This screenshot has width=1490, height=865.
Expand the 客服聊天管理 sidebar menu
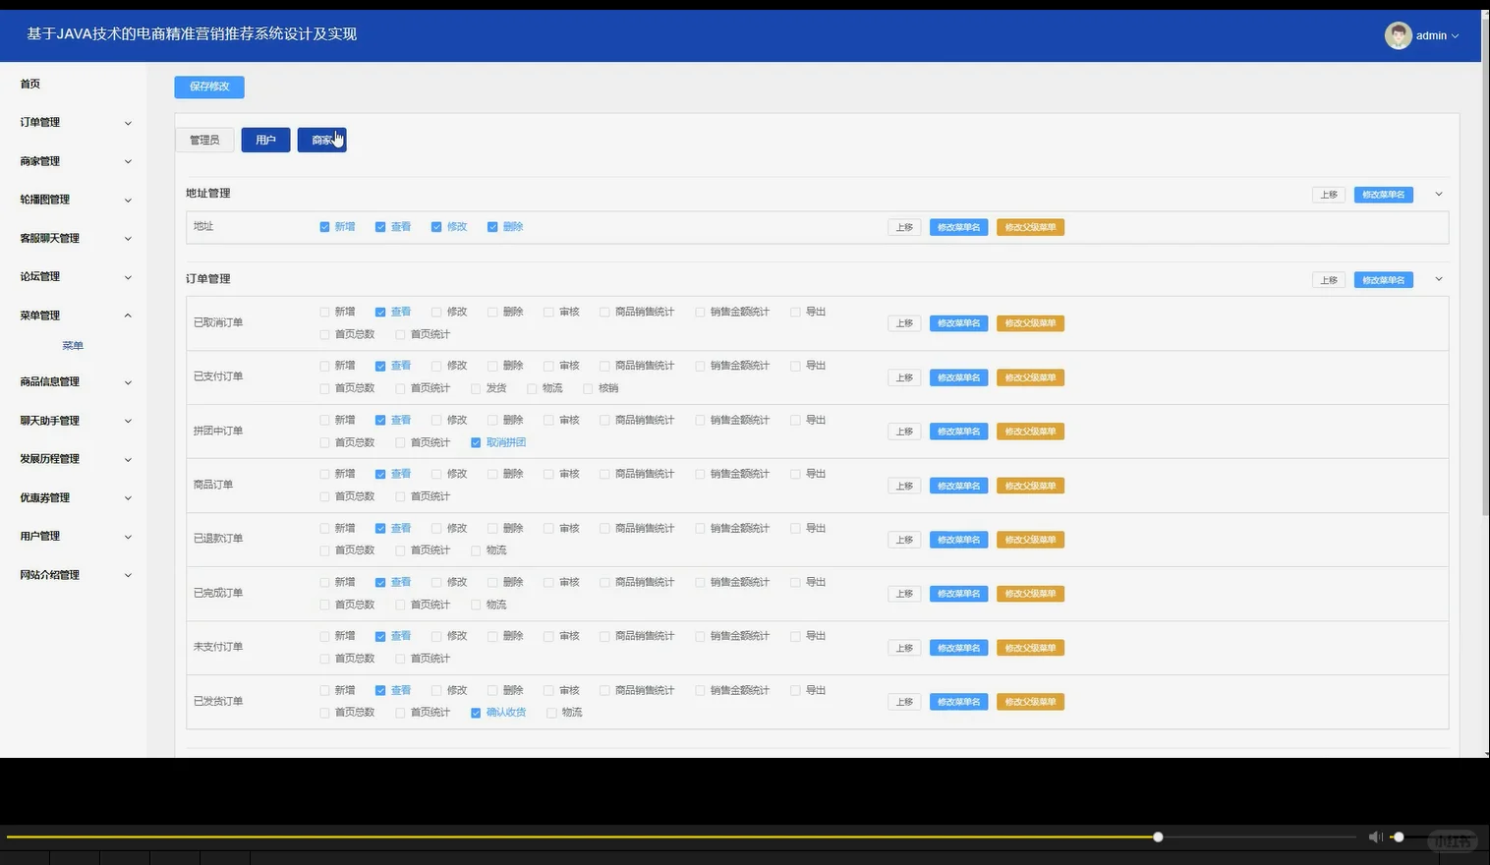click(x=74, y=238)
